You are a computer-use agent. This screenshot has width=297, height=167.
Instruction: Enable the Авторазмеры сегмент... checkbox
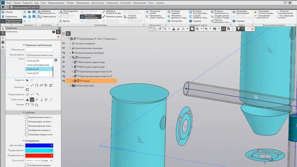point(27,122)
